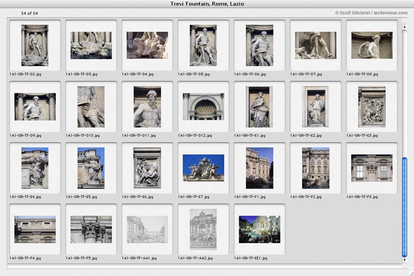Open the 1A1-SN-TF-D10.jpg torso image
The width and height of the screenshot is (414, 276).
point(91,107)
